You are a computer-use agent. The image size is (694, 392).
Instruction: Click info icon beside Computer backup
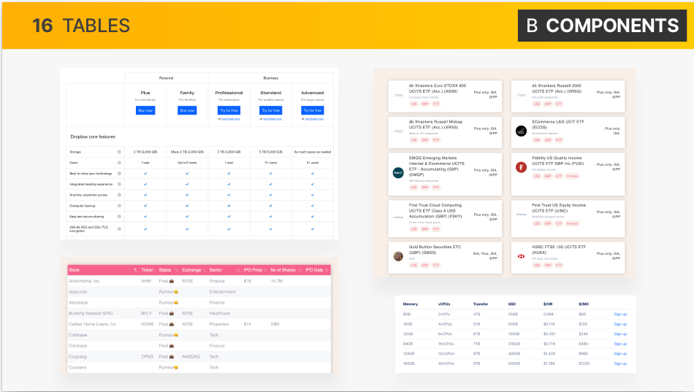click(119, 206)
